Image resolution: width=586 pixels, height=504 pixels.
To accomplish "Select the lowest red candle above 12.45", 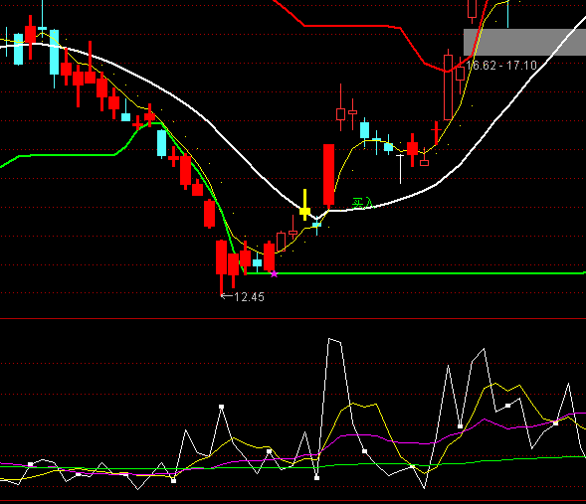I will point(221,267).
